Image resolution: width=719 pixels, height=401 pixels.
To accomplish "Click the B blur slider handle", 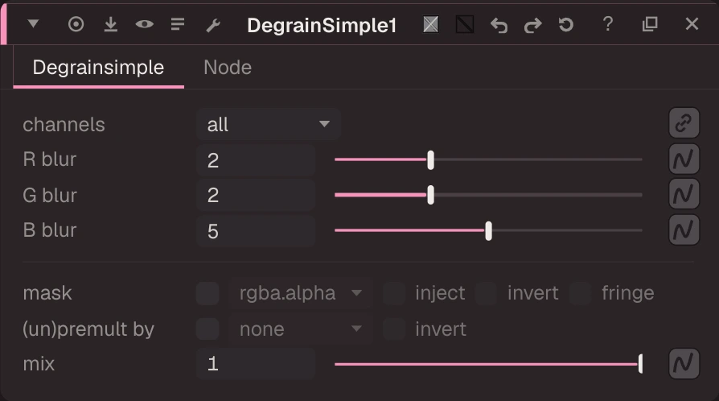I will point(488,230).
